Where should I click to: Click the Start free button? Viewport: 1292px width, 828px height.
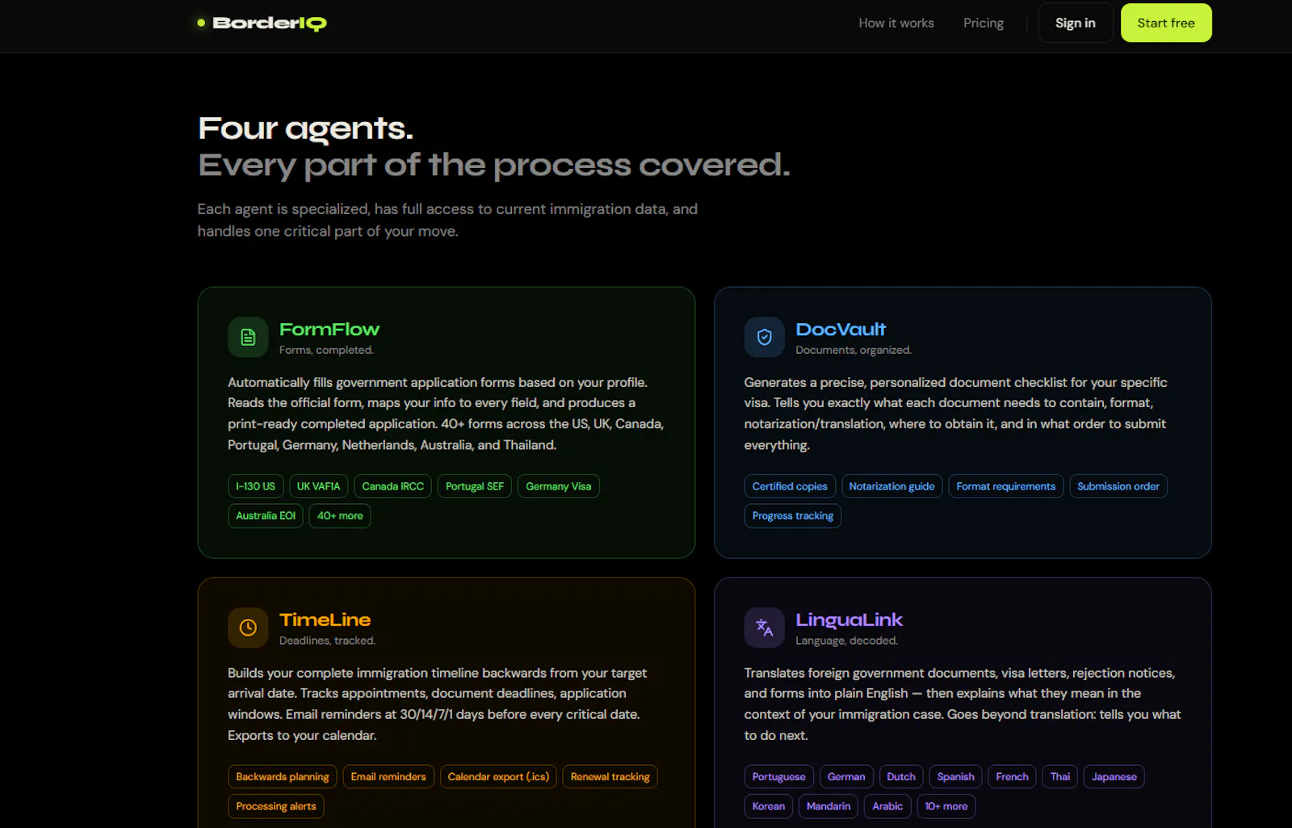(1166, 23)
